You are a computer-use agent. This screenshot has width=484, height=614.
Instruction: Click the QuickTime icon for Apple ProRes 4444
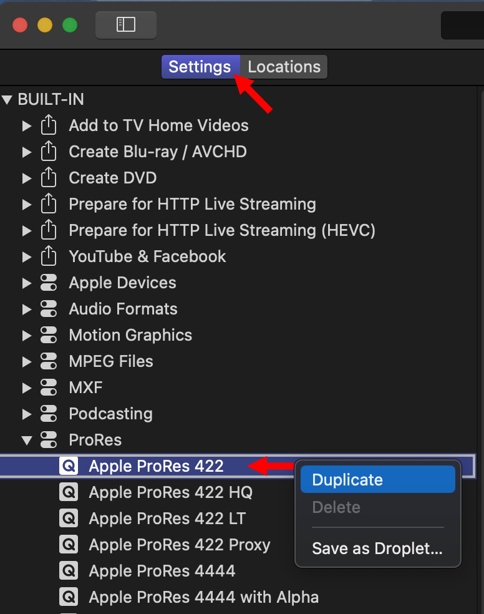point(69,571)
